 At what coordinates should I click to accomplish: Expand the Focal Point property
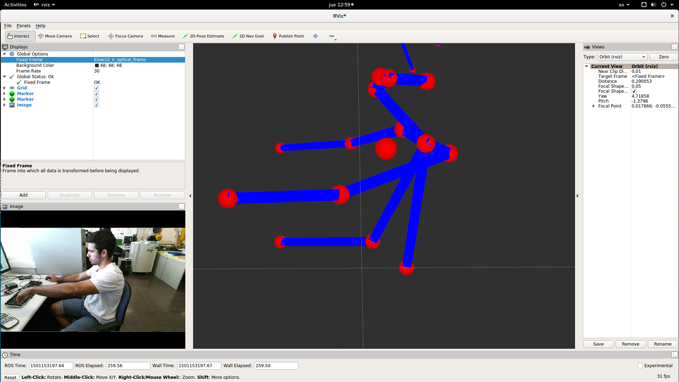pyautogui.click(x=593, y=106)
